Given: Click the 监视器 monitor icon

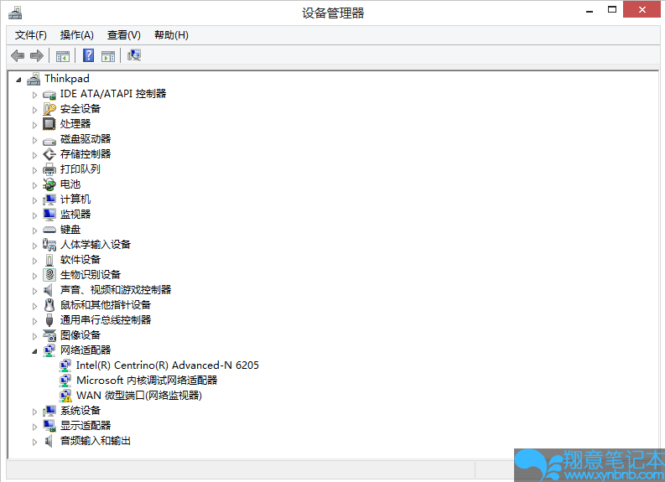Looking at the screenshot, I should (49, 215).
